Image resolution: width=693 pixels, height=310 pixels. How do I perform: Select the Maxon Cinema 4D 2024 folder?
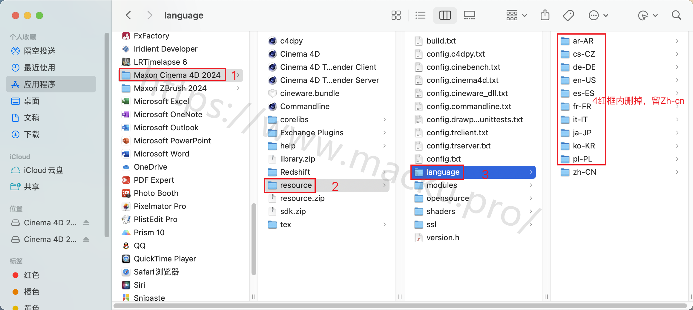coord(181,75)
